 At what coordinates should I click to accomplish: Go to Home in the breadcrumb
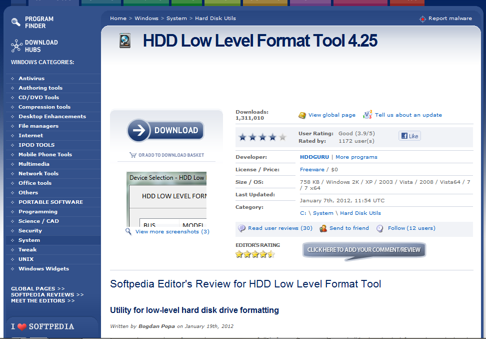coord(118,19)
